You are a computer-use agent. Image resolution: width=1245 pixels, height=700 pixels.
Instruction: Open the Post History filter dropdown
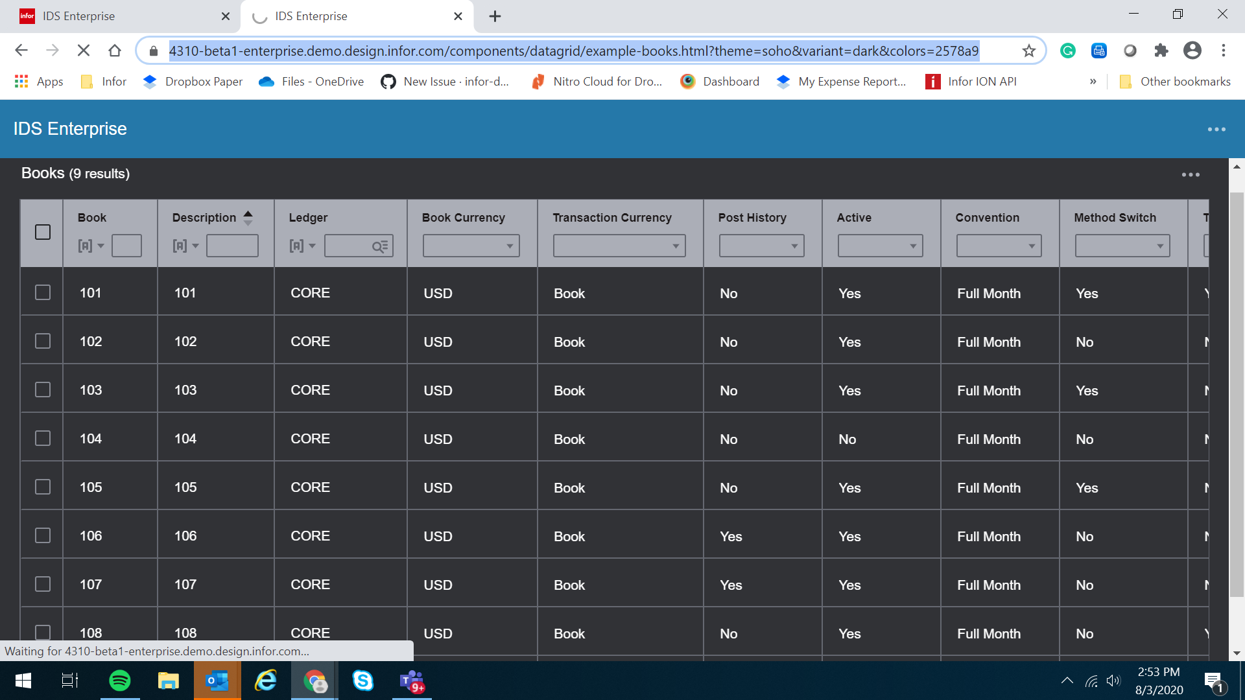[761, 246]
